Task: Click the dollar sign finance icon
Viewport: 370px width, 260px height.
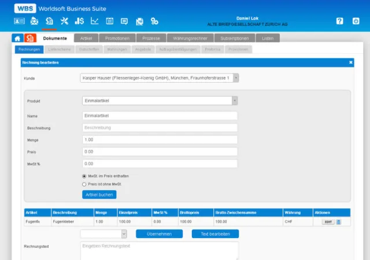Action: tap(79, 21)
